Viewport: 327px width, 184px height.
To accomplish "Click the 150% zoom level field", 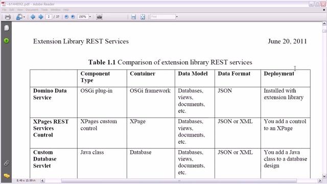I will [83, 17].
